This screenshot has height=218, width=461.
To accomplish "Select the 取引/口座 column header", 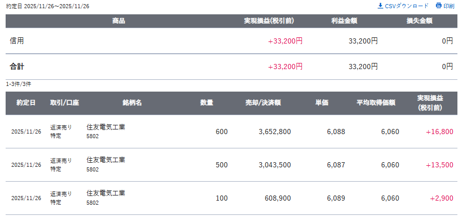I will click(x=64, y=102).
